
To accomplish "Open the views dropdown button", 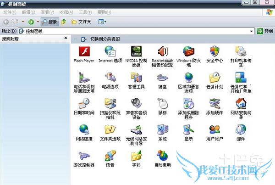I will coord(102,22).
